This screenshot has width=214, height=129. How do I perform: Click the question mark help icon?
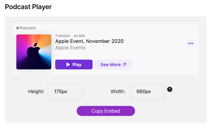[169, 89]
